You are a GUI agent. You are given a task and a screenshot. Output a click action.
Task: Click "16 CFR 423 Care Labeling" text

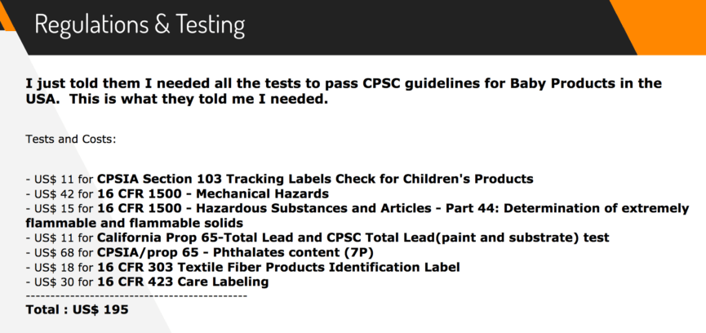coord(183,282)
